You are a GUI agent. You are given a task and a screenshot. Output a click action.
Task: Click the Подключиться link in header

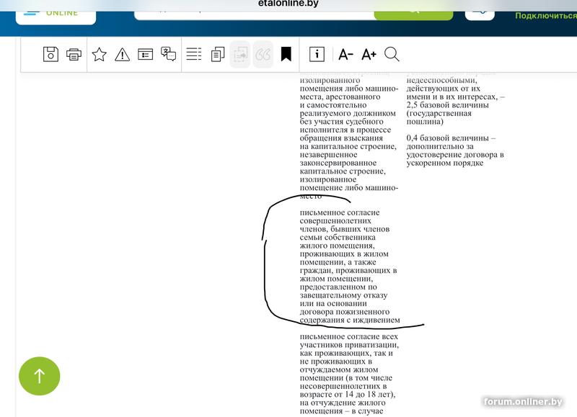point(546,16)
